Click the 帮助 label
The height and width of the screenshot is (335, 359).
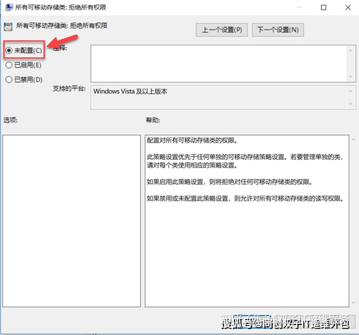153,120
